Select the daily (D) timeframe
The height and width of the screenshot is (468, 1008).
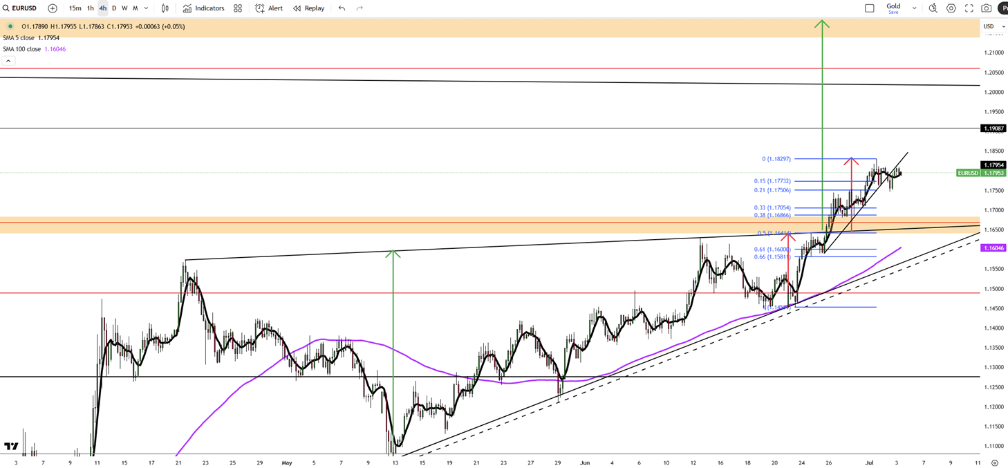coord(114,8)
